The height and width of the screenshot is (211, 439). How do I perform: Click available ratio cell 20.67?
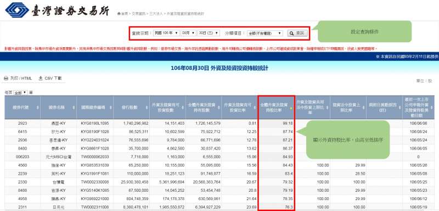point(240,182)
